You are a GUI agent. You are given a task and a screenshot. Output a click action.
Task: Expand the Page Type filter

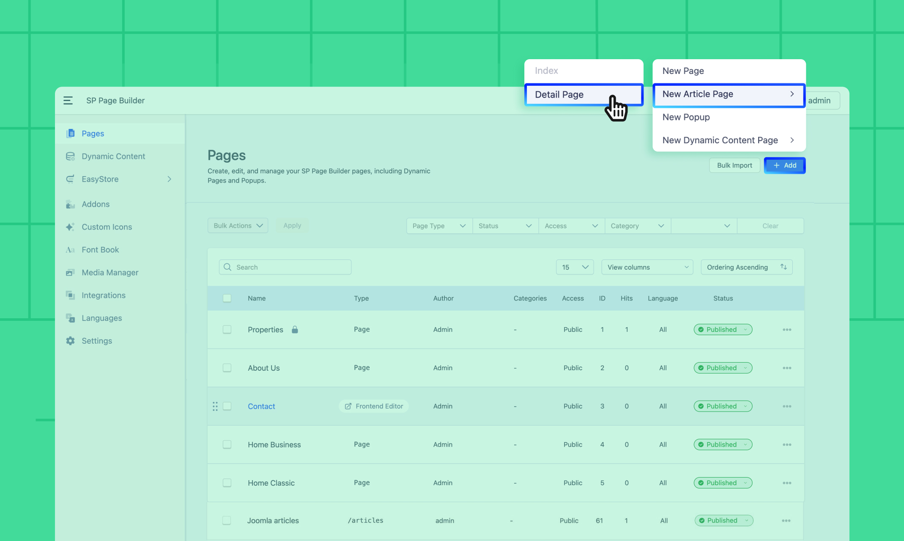439,226
